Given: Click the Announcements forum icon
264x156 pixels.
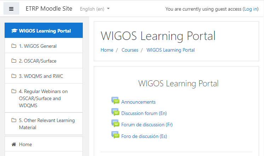Looking at the screenshot, I should point(115,101).
